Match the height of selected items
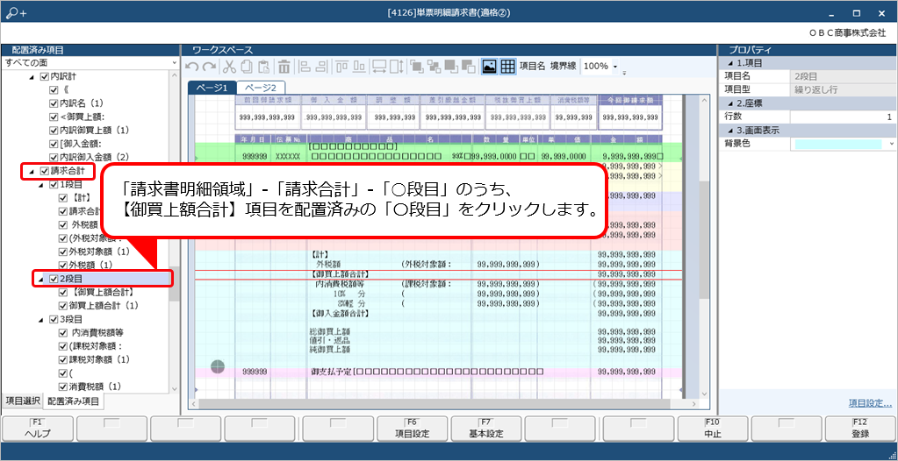 click(x=397, y=67)
